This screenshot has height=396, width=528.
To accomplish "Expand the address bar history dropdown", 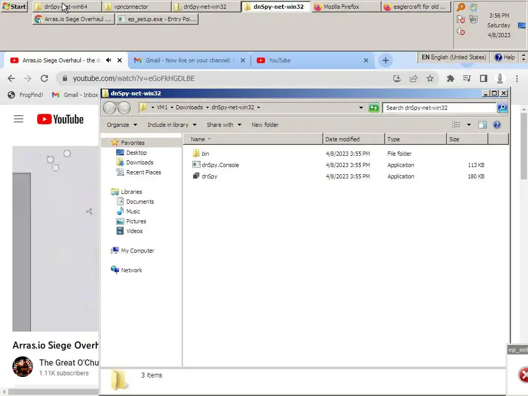I will pyautogui.click(x=361, y=108).
